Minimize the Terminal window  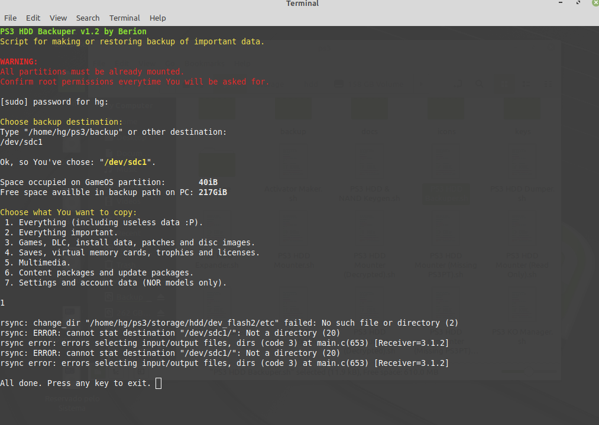coord(561,3)
